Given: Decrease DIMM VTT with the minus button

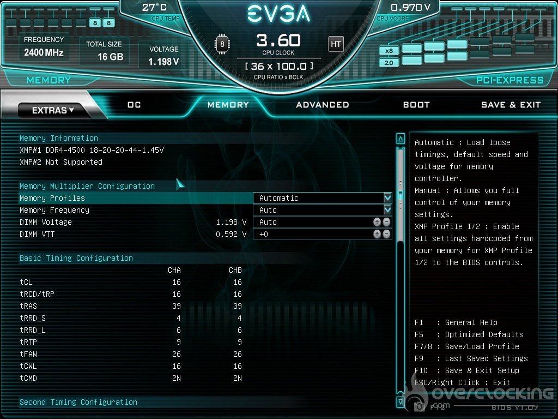Looking at the screenshot, I should click(386, 234).
